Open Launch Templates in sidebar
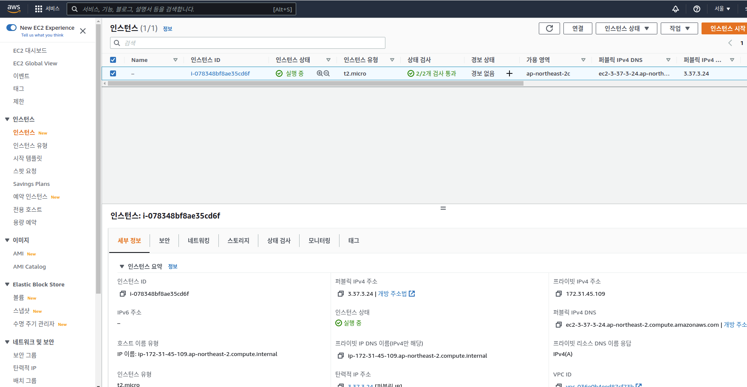747x387 pixels. (x=28, y=158)
